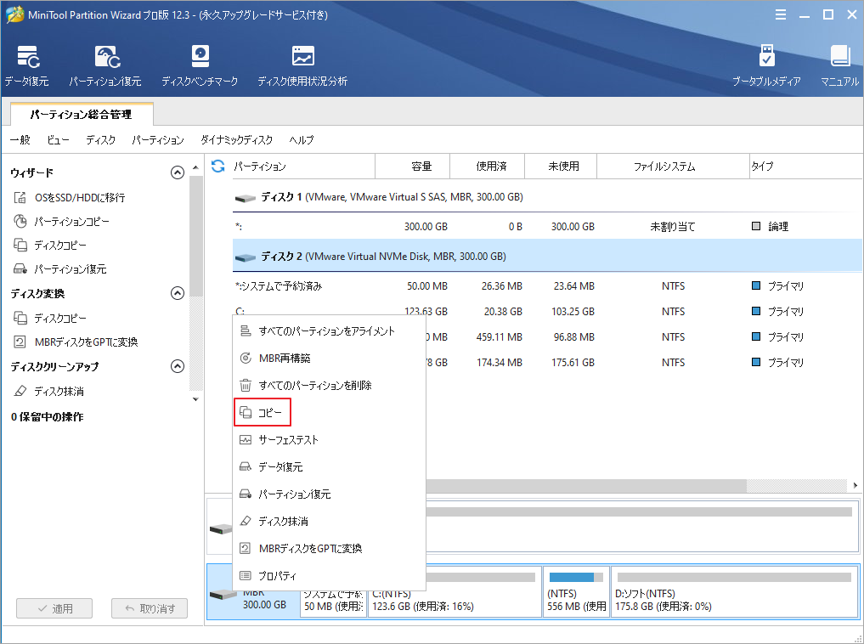Click the refresh icon beside パーティション header
Viewport: 864px width, 644px height.
218,166
